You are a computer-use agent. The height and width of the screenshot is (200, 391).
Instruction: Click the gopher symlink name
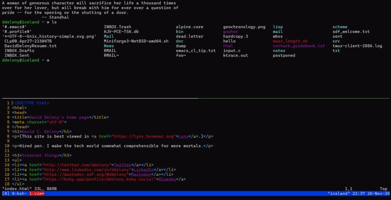coord(230,32)
